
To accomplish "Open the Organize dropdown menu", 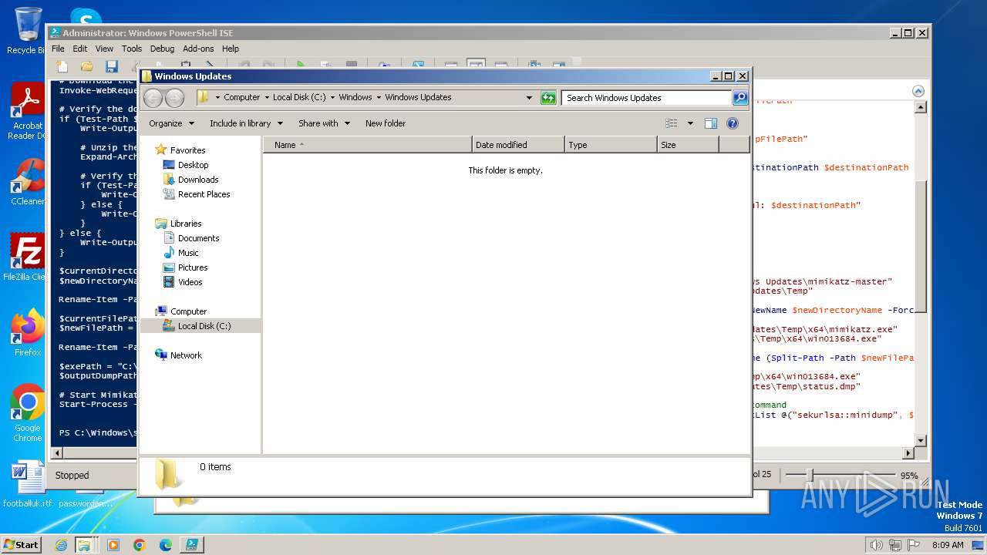I will tap(171, 123).
